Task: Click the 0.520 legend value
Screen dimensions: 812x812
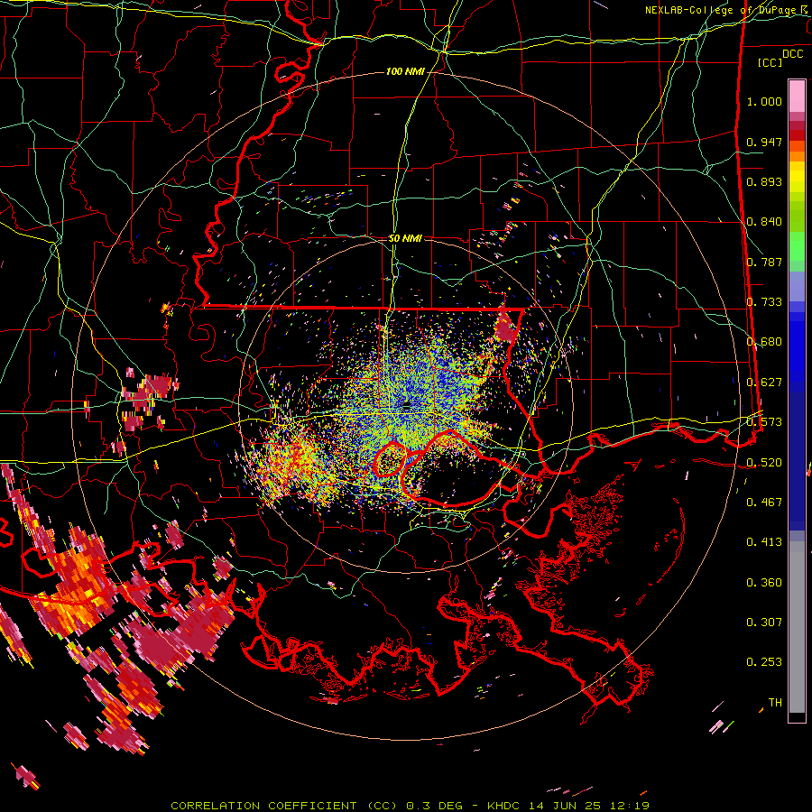Action: pyautogui.click(x=764, y=463)
